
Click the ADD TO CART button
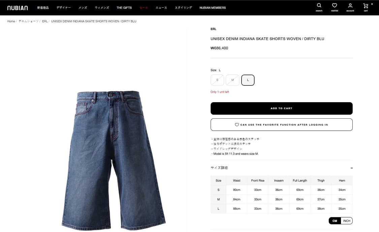[x=281, y=108]
